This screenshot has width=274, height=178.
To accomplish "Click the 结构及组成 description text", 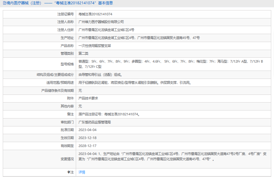I will pos(101,75).
